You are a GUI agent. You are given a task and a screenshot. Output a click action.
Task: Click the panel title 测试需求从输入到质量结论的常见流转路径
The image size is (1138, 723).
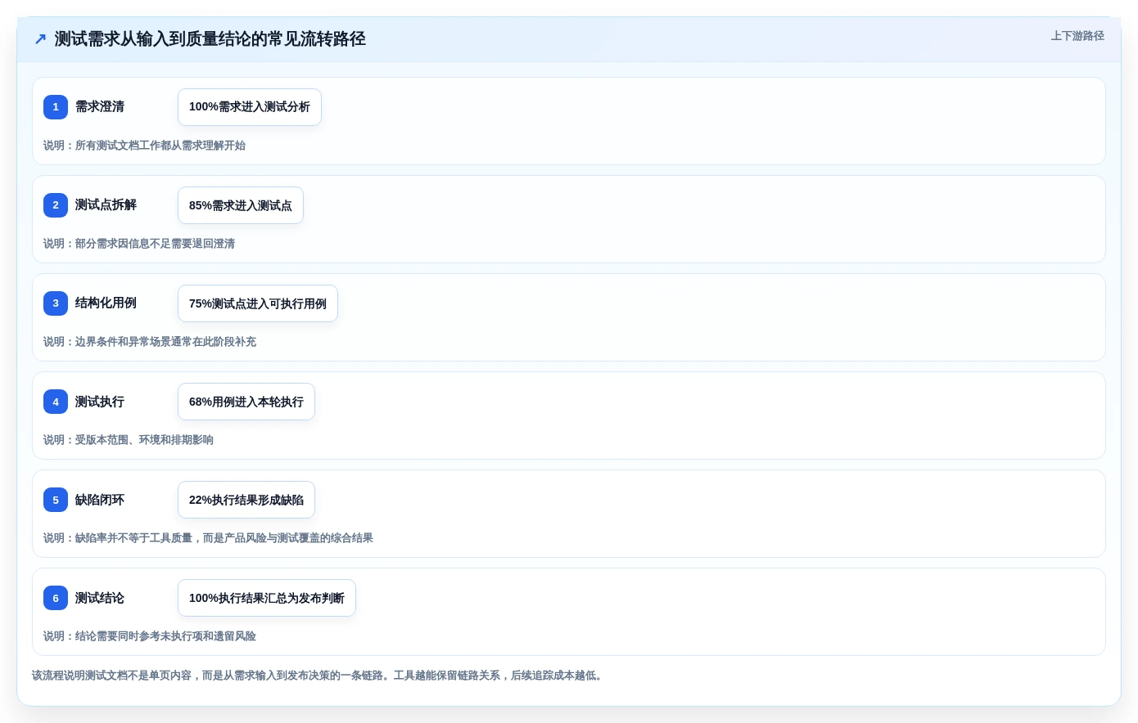pos(210,39)
